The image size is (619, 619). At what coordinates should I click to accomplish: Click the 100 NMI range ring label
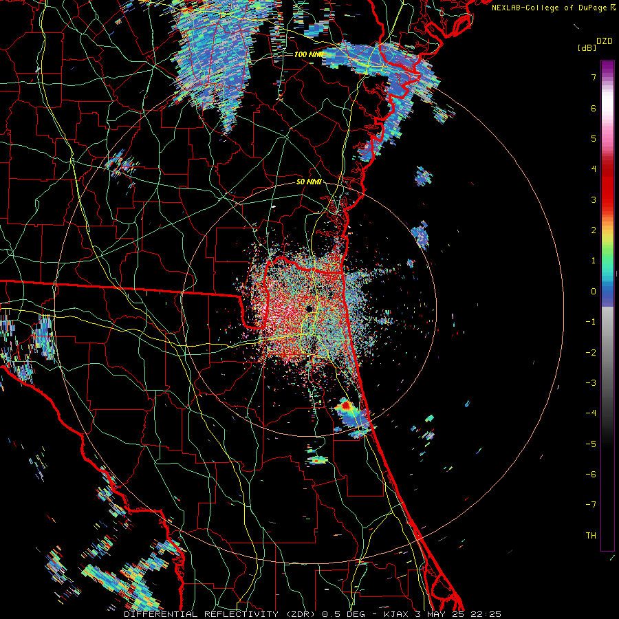tap(309, 54)
